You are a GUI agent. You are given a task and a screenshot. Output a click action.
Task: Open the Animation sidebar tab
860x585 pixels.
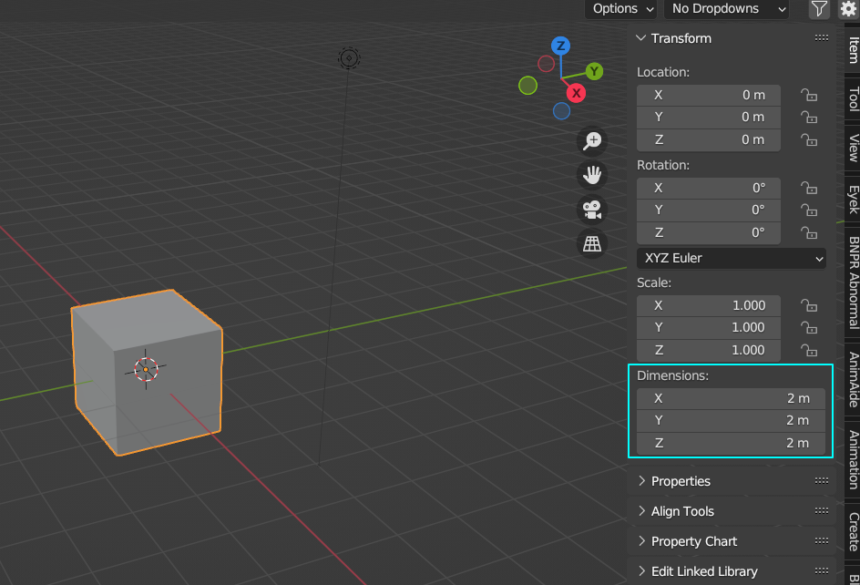(x=853, y=459)
